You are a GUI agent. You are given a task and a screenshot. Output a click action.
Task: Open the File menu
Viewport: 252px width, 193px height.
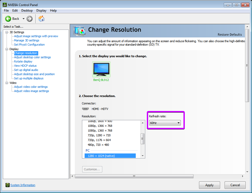[x=6, y=11]
